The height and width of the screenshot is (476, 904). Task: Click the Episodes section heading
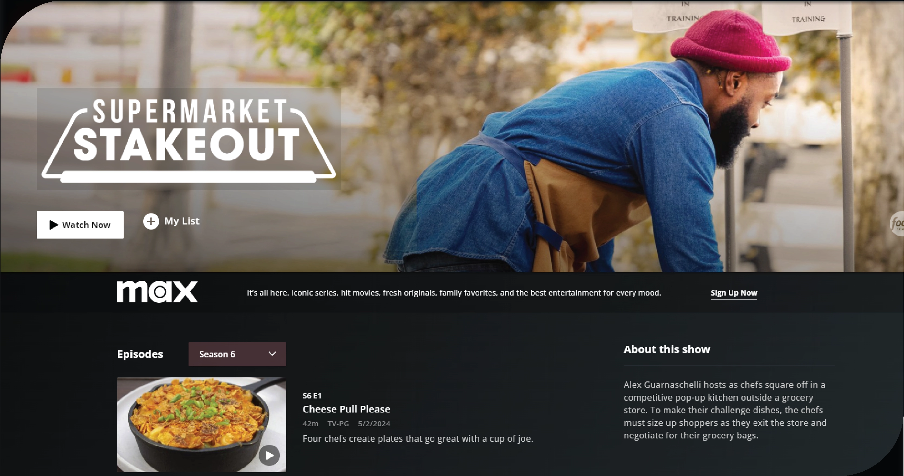tap(140, 354)
